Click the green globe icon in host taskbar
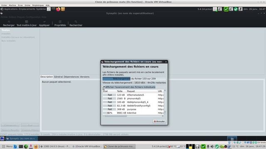 (26, 147)
